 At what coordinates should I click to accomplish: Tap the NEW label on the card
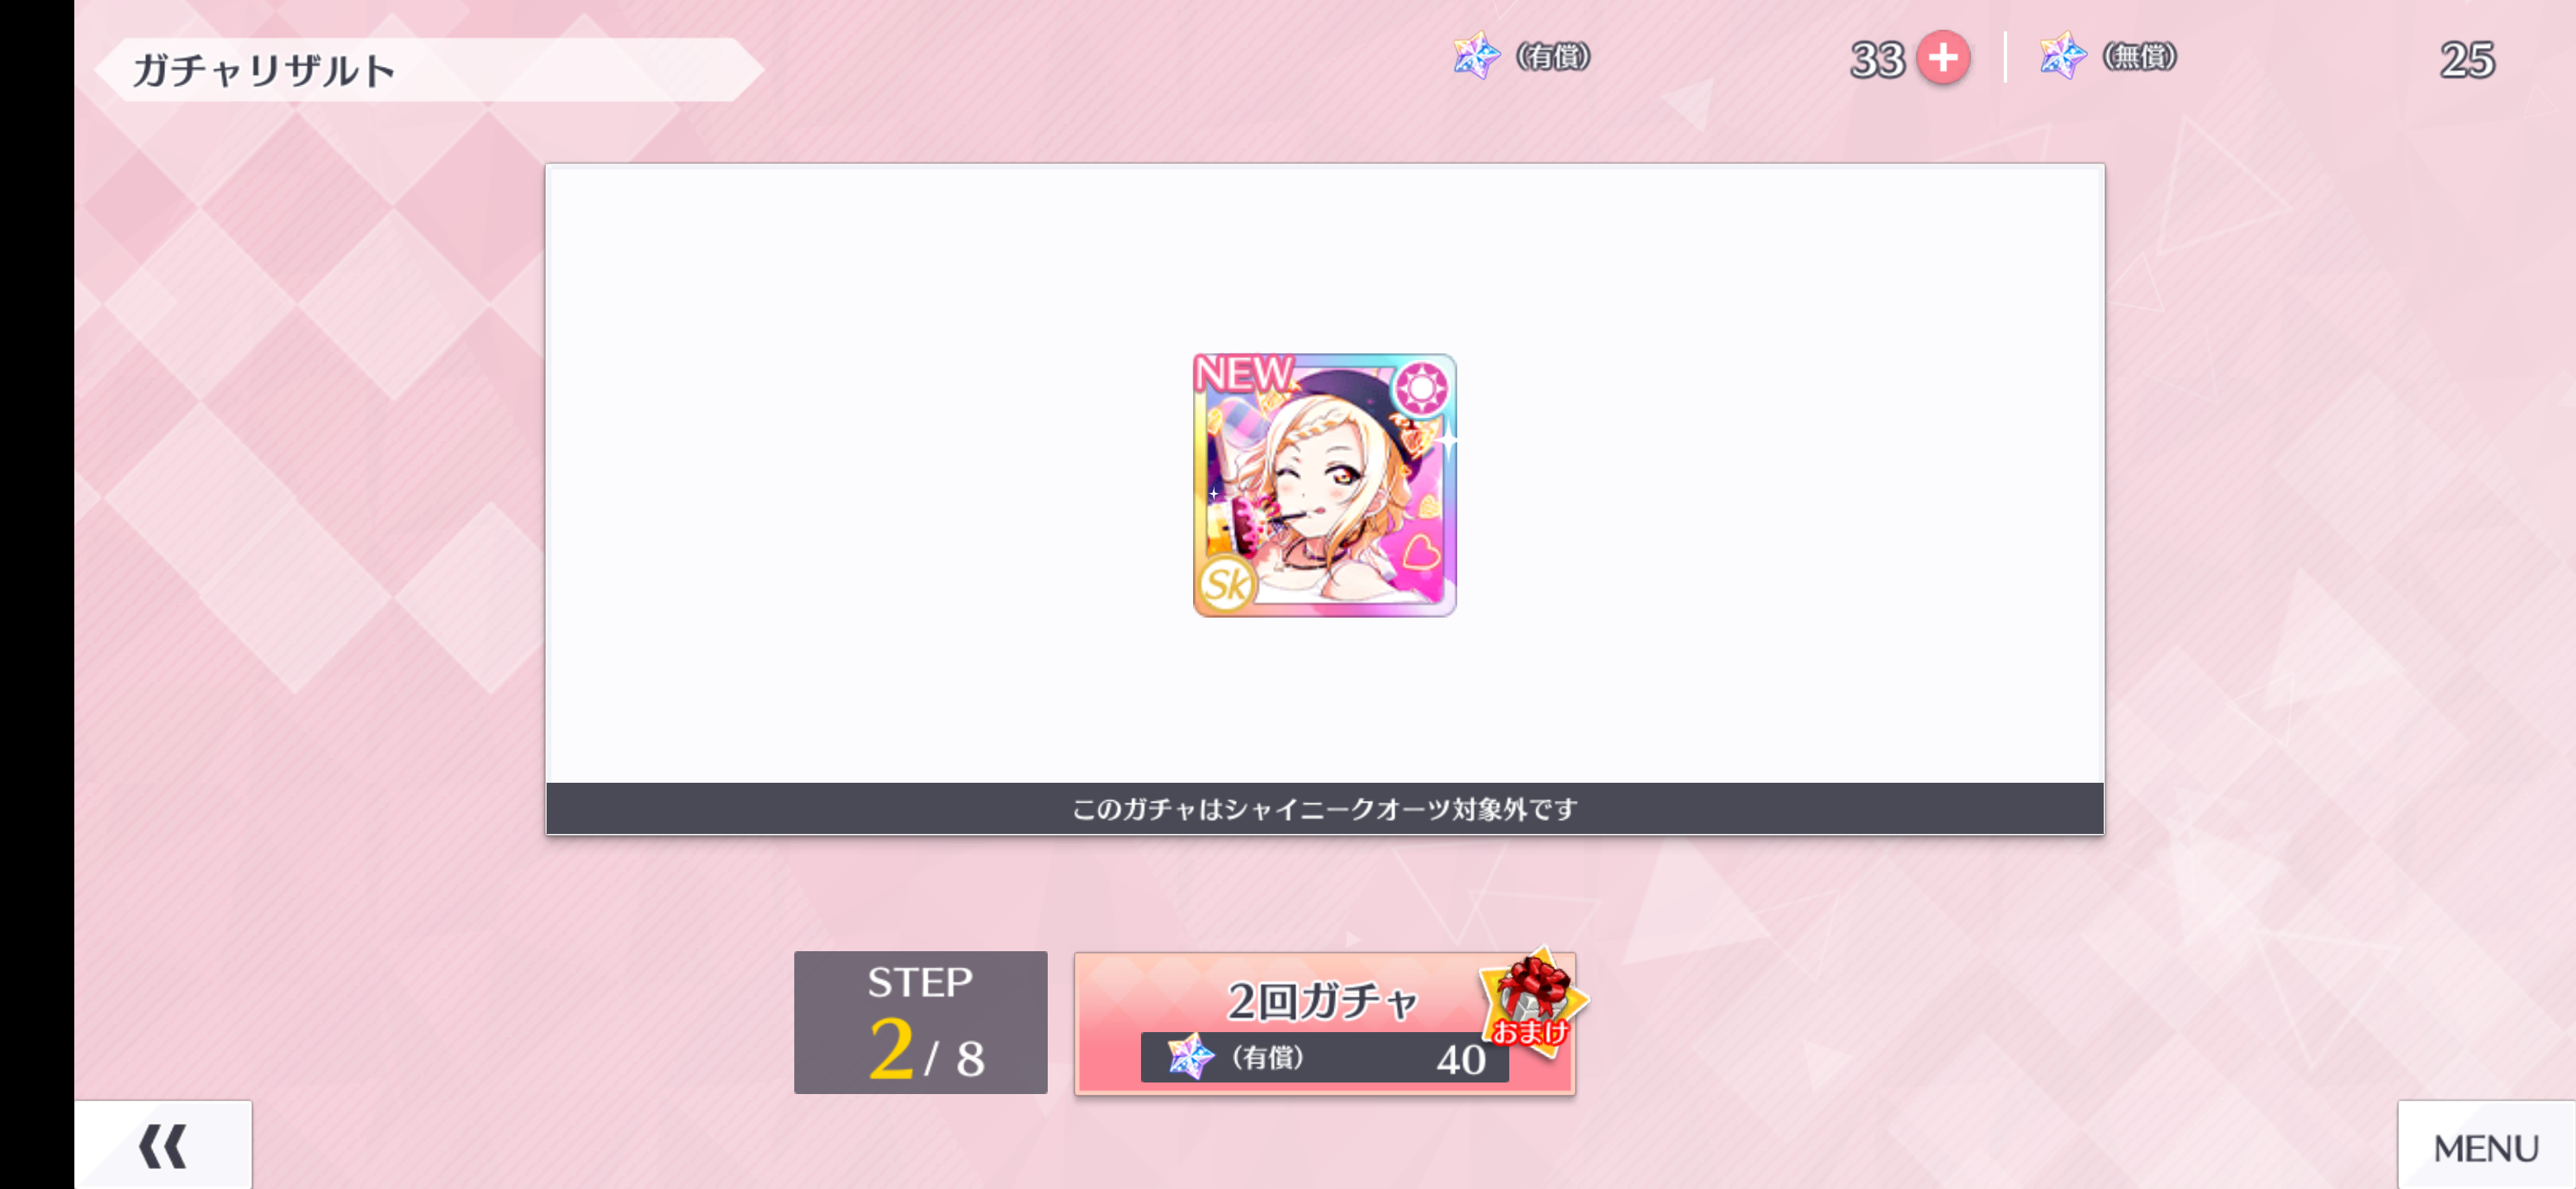tap(1243, 373)
